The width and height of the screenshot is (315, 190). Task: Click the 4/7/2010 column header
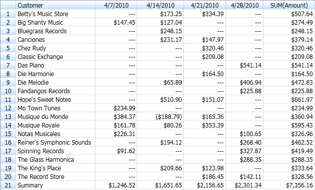116,5
